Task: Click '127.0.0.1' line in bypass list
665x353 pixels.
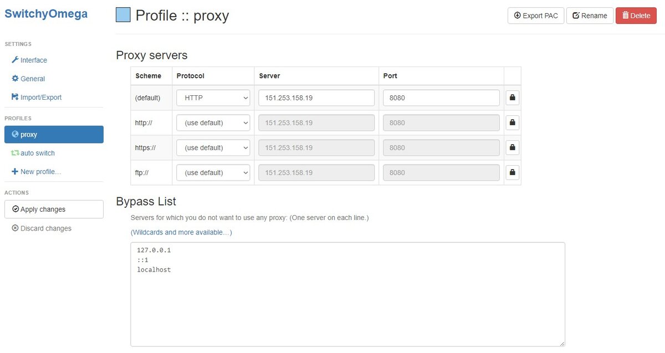Action: point(154,250)
